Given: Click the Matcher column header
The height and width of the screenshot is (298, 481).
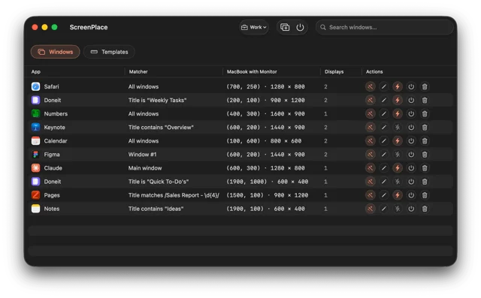Looking at the screenshot, I should point(138,71).
